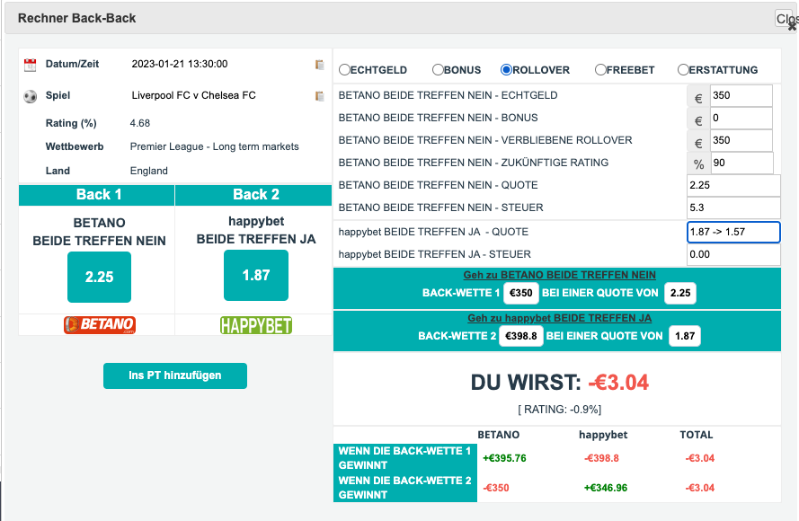Click the Wenn die Back-Wette 2 gewinnt row label
Viewport: 799px width, 521px height.
click(x=405, y=488)
